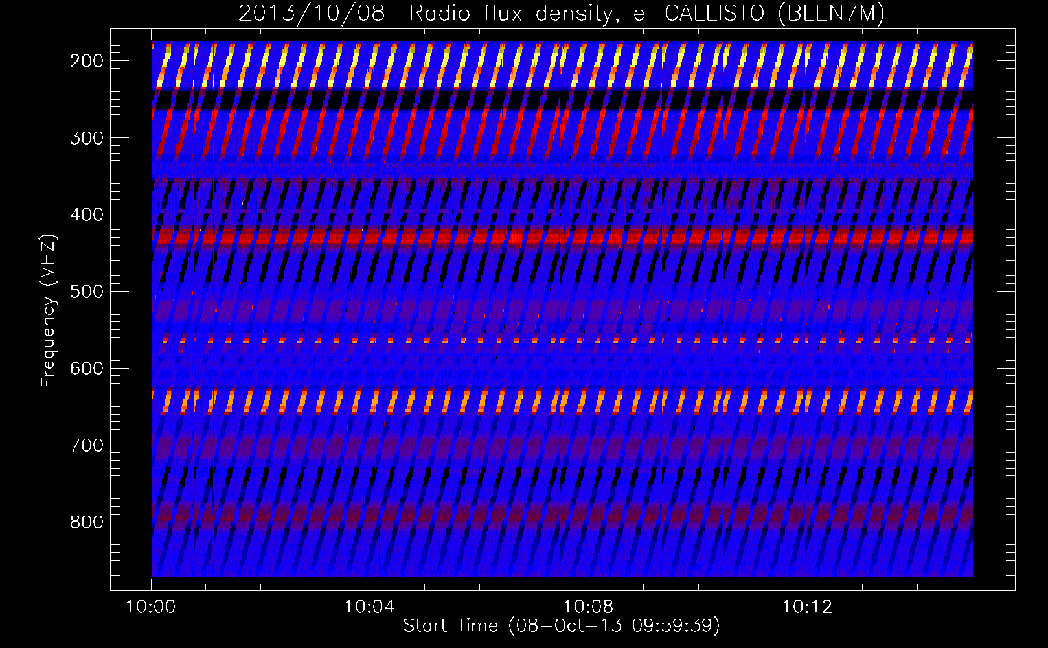Screen dimensions: 1048x648
Task: Click the "Start Time (08-Oct-13 09:59:39)" axis label
Action: point(562,625)
